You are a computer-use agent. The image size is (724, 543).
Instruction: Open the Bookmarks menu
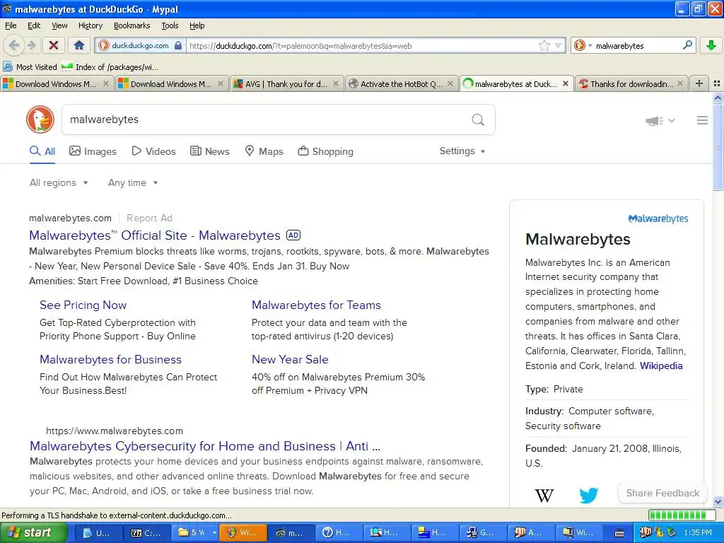(x=132, y=25)
